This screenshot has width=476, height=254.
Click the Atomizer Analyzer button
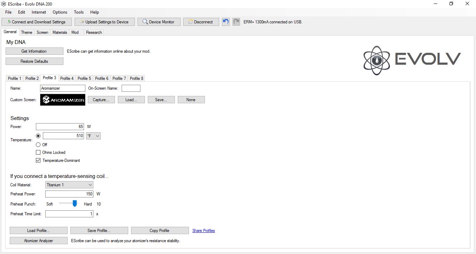click(x=38, y=241)
